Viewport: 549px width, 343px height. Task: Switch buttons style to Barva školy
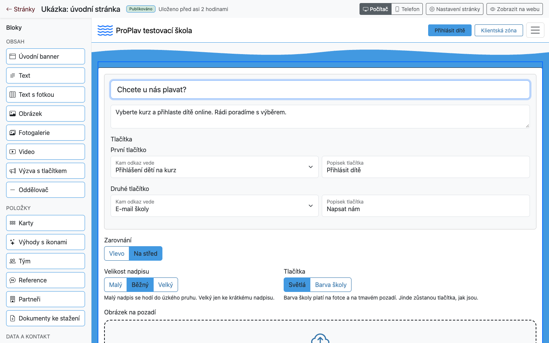[331, 285]
